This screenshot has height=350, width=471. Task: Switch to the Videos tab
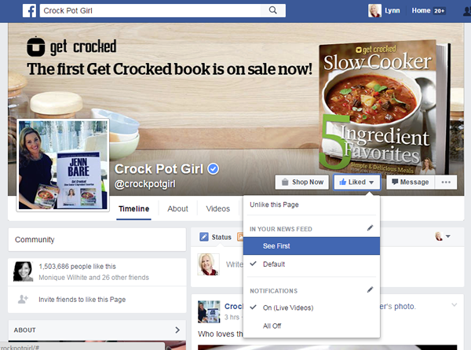(x=218, y=208)
